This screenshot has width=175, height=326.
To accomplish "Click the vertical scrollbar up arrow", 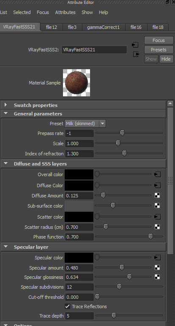I will click(170, 103).
